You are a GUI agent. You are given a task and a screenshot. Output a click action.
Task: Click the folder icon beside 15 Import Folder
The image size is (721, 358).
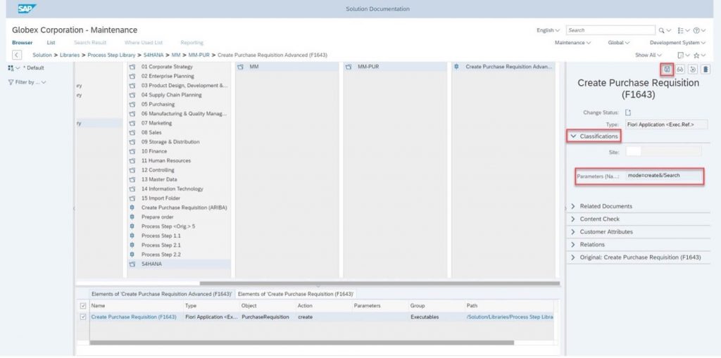[x=132, y=198]
